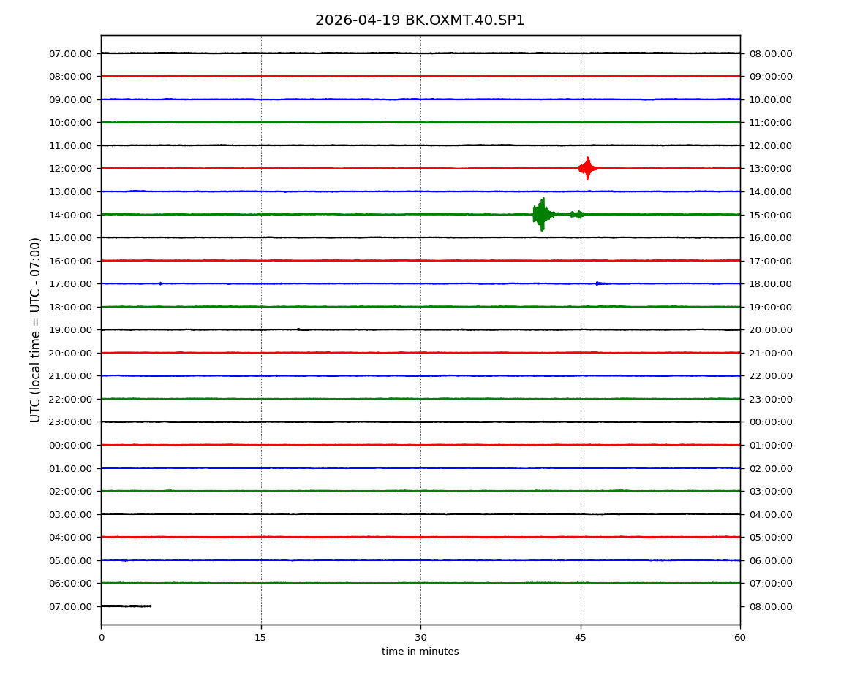Viewport: 841px width, 694px height.
Task: Click the large red seismic burst on the 12:00 trace
Action: tap(587, 169)
